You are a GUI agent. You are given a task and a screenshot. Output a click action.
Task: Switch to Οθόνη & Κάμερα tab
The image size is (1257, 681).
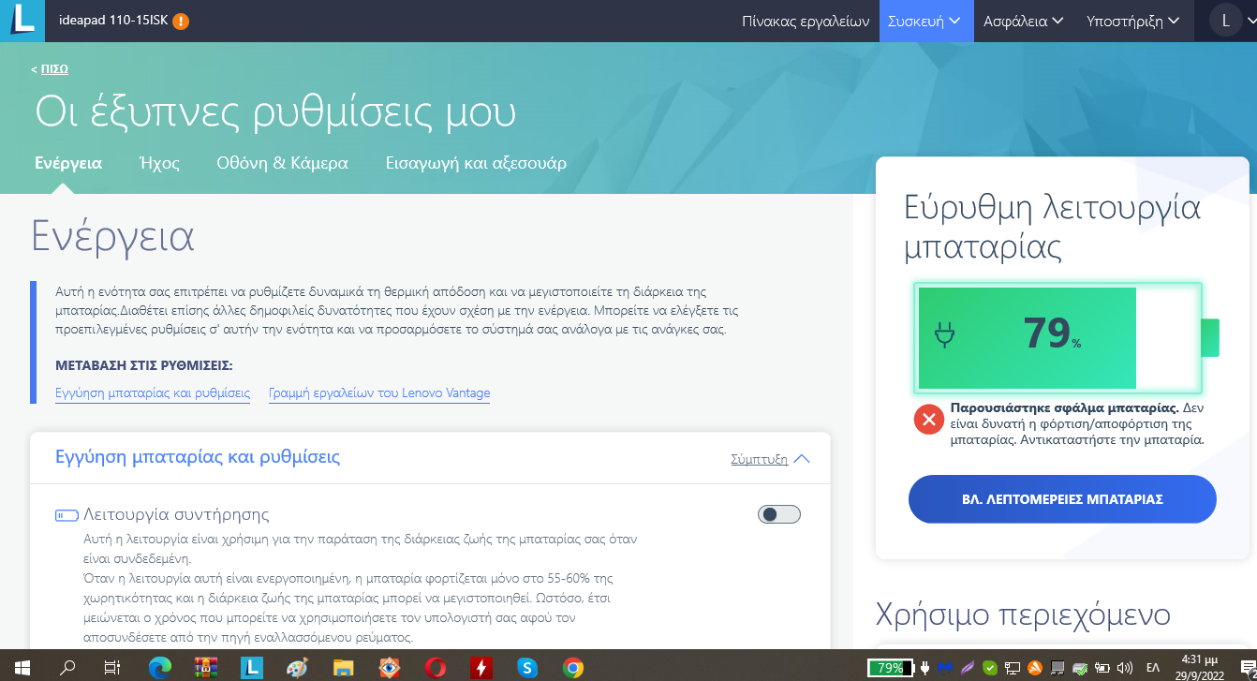point(282,162)
